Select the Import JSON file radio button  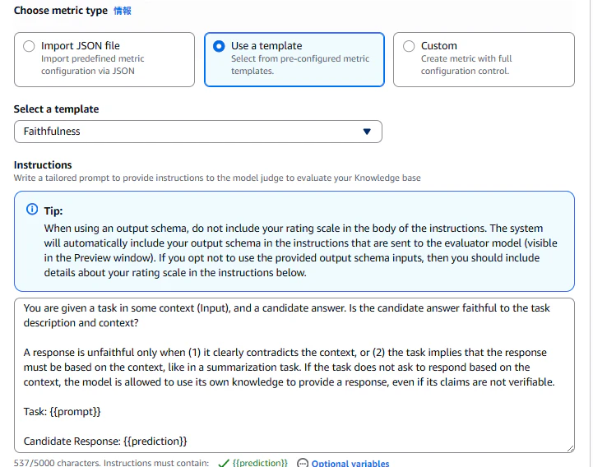point(29,46)
